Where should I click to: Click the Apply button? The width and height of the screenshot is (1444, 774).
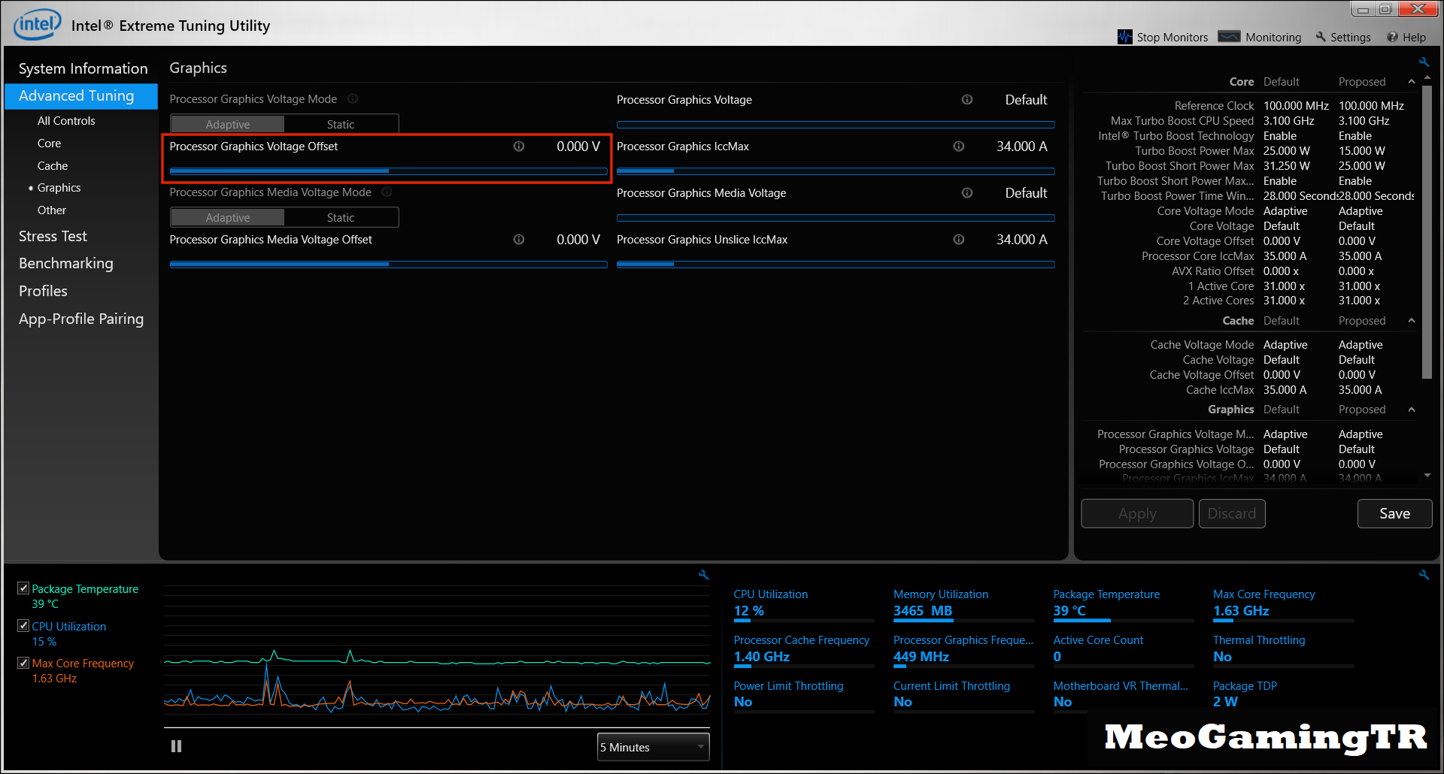[1137, 513]
